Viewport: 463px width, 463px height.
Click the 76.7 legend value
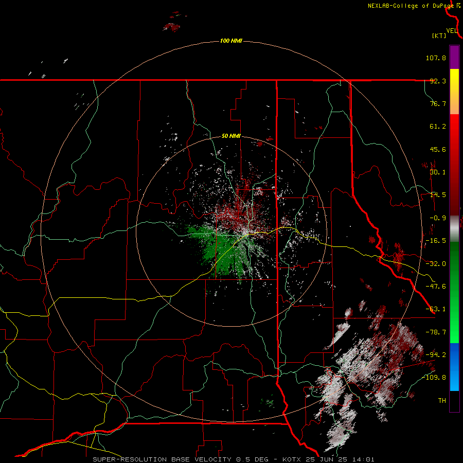click(438, 103)
